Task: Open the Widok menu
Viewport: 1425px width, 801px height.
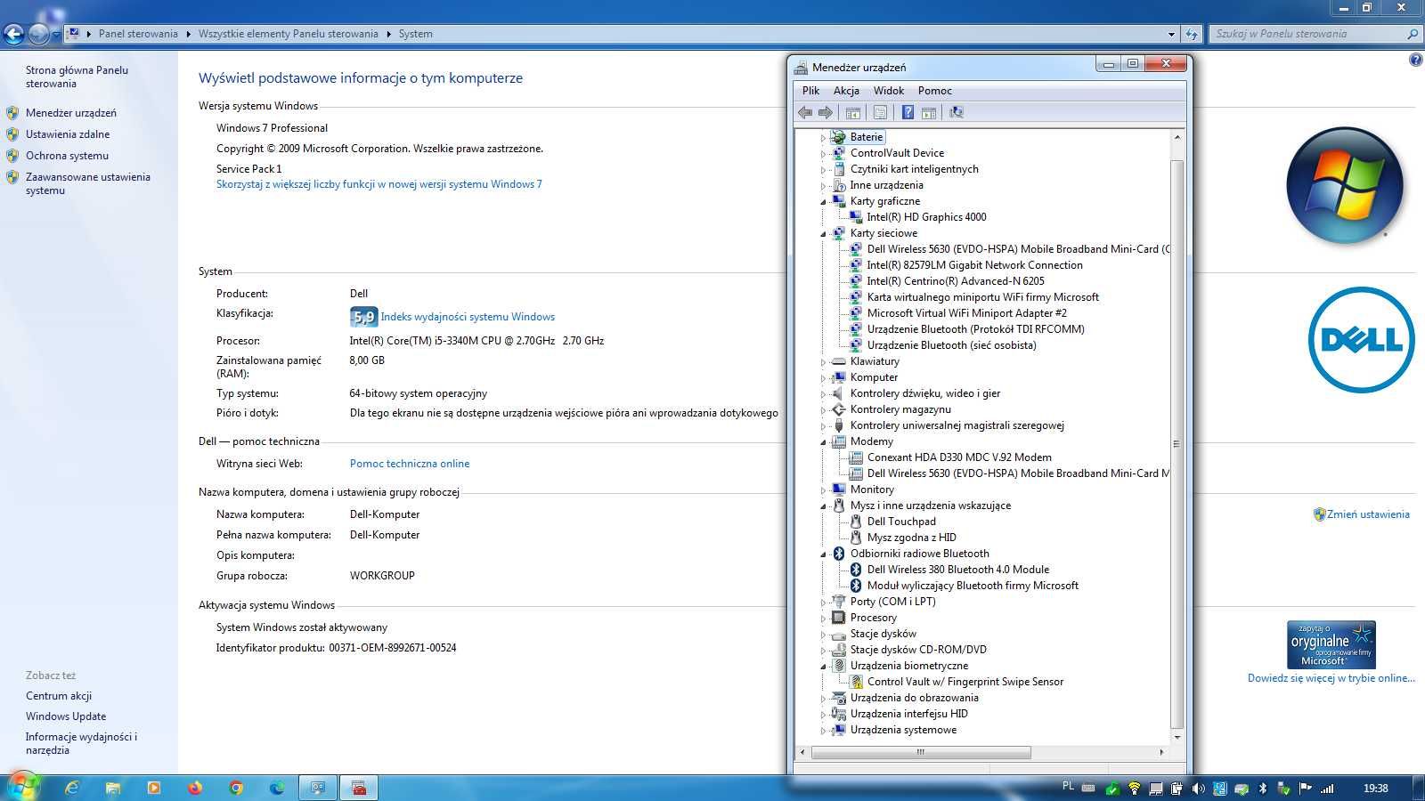Action: pyautogui.click(x=888, y=91)
